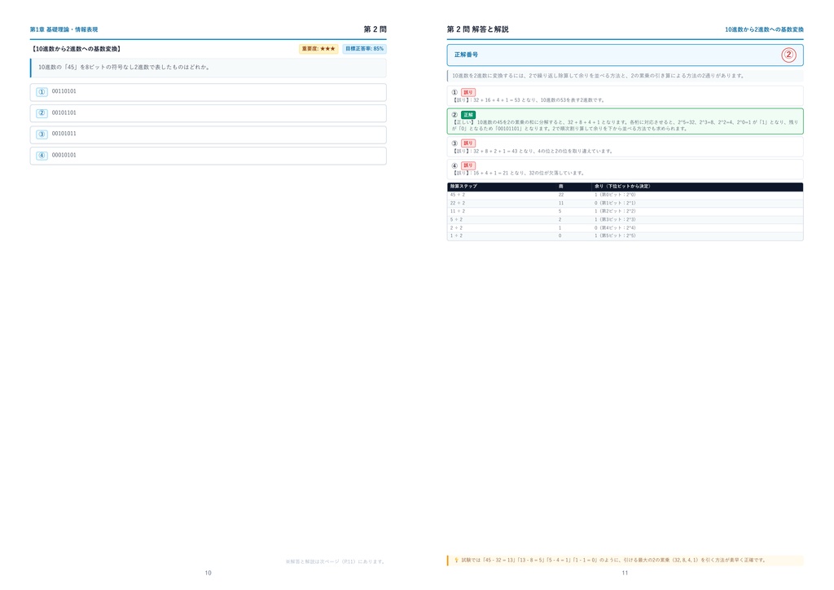The height and width of the screenshot is (590, 834).
Task: Click the 正解番号 answer box label
Action: coord(466,55)
